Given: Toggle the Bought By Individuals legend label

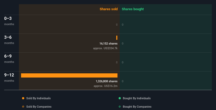Looking at the screenshot, I should pyautogui.click(x=137, y=98).
